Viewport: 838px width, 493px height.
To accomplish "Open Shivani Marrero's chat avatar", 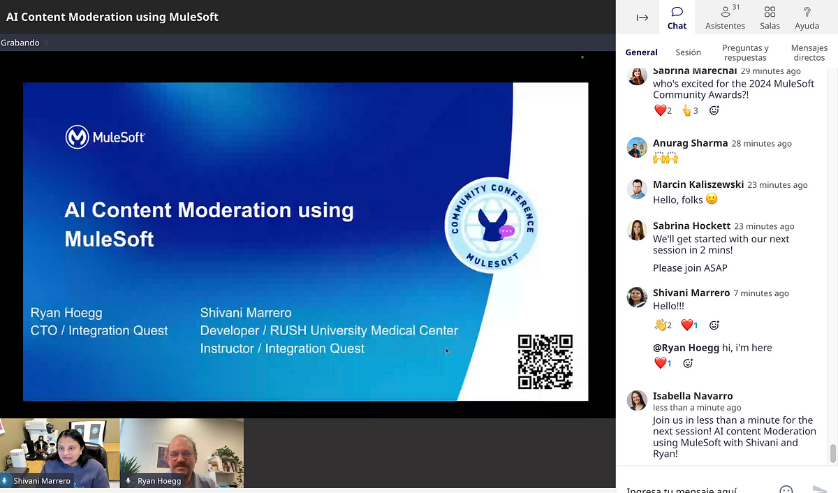I will tap(637, 297).
